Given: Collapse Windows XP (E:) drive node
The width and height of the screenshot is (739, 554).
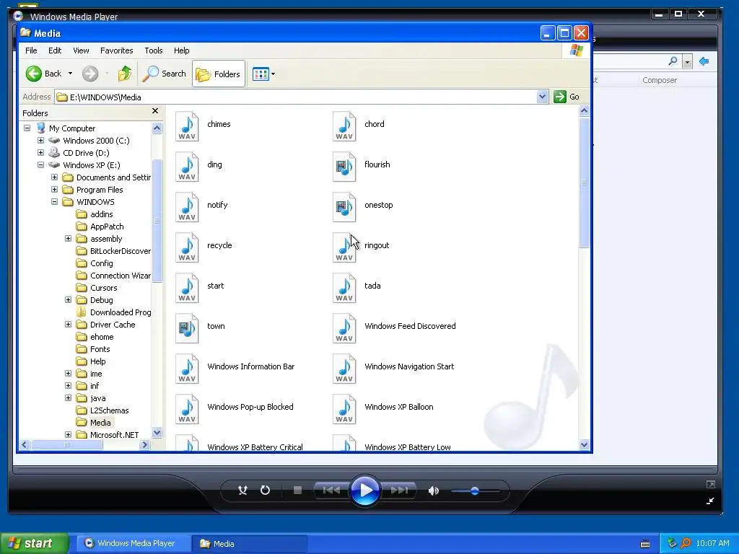Looking at the screenshot, I should pyautogui.click(x=40, y=165).
